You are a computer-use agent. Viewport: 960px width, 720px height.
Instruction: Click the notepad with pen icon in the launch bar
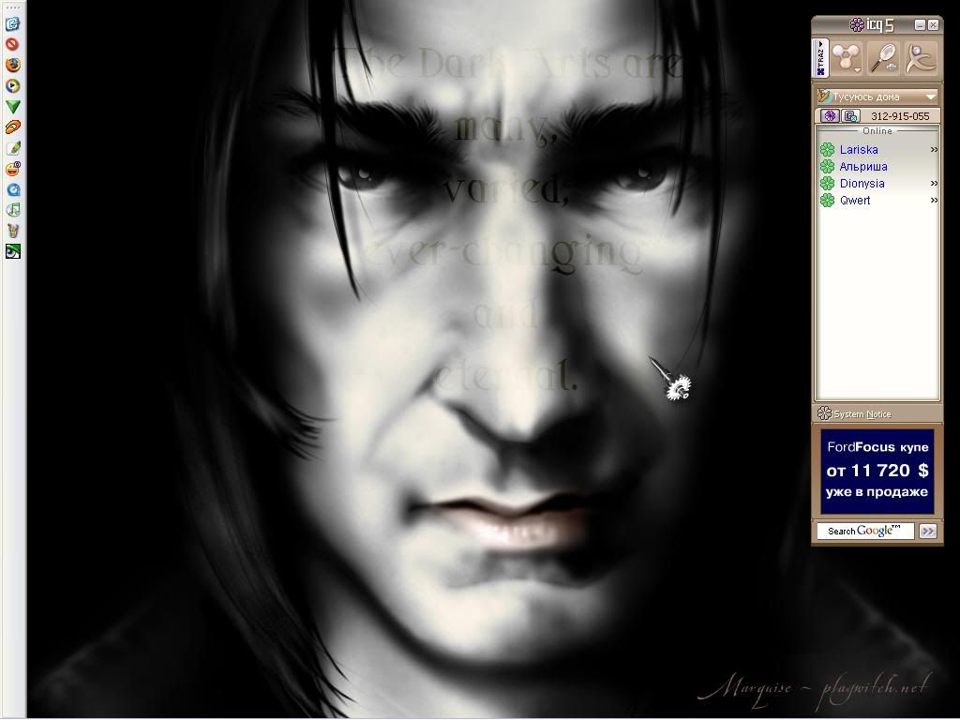click(13, 148)
